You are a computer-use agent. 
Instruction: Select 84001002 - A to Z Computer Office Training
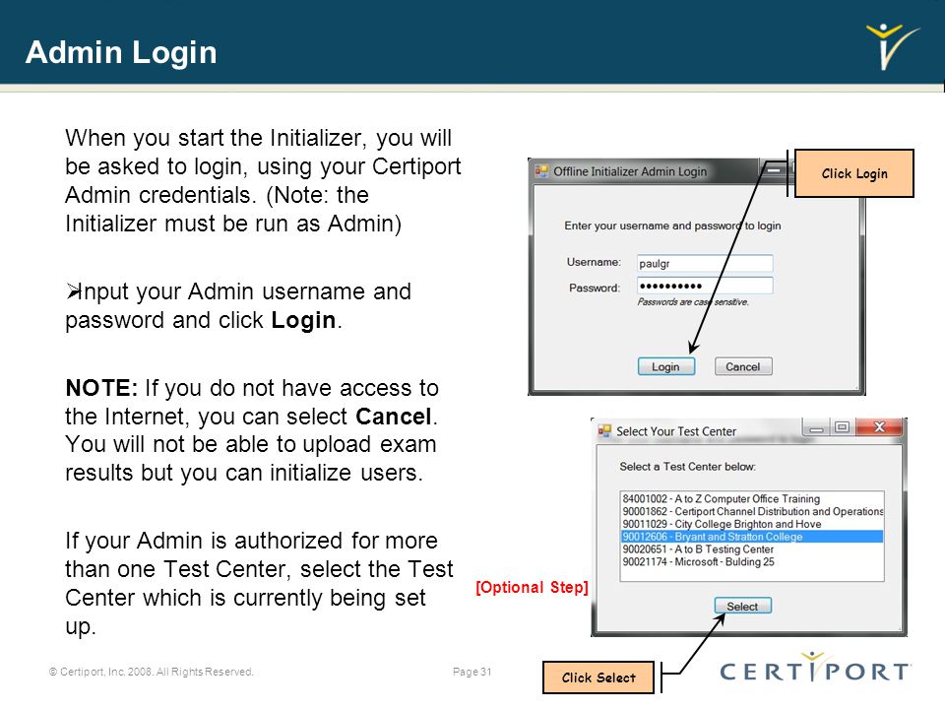[x=751, y=498]
